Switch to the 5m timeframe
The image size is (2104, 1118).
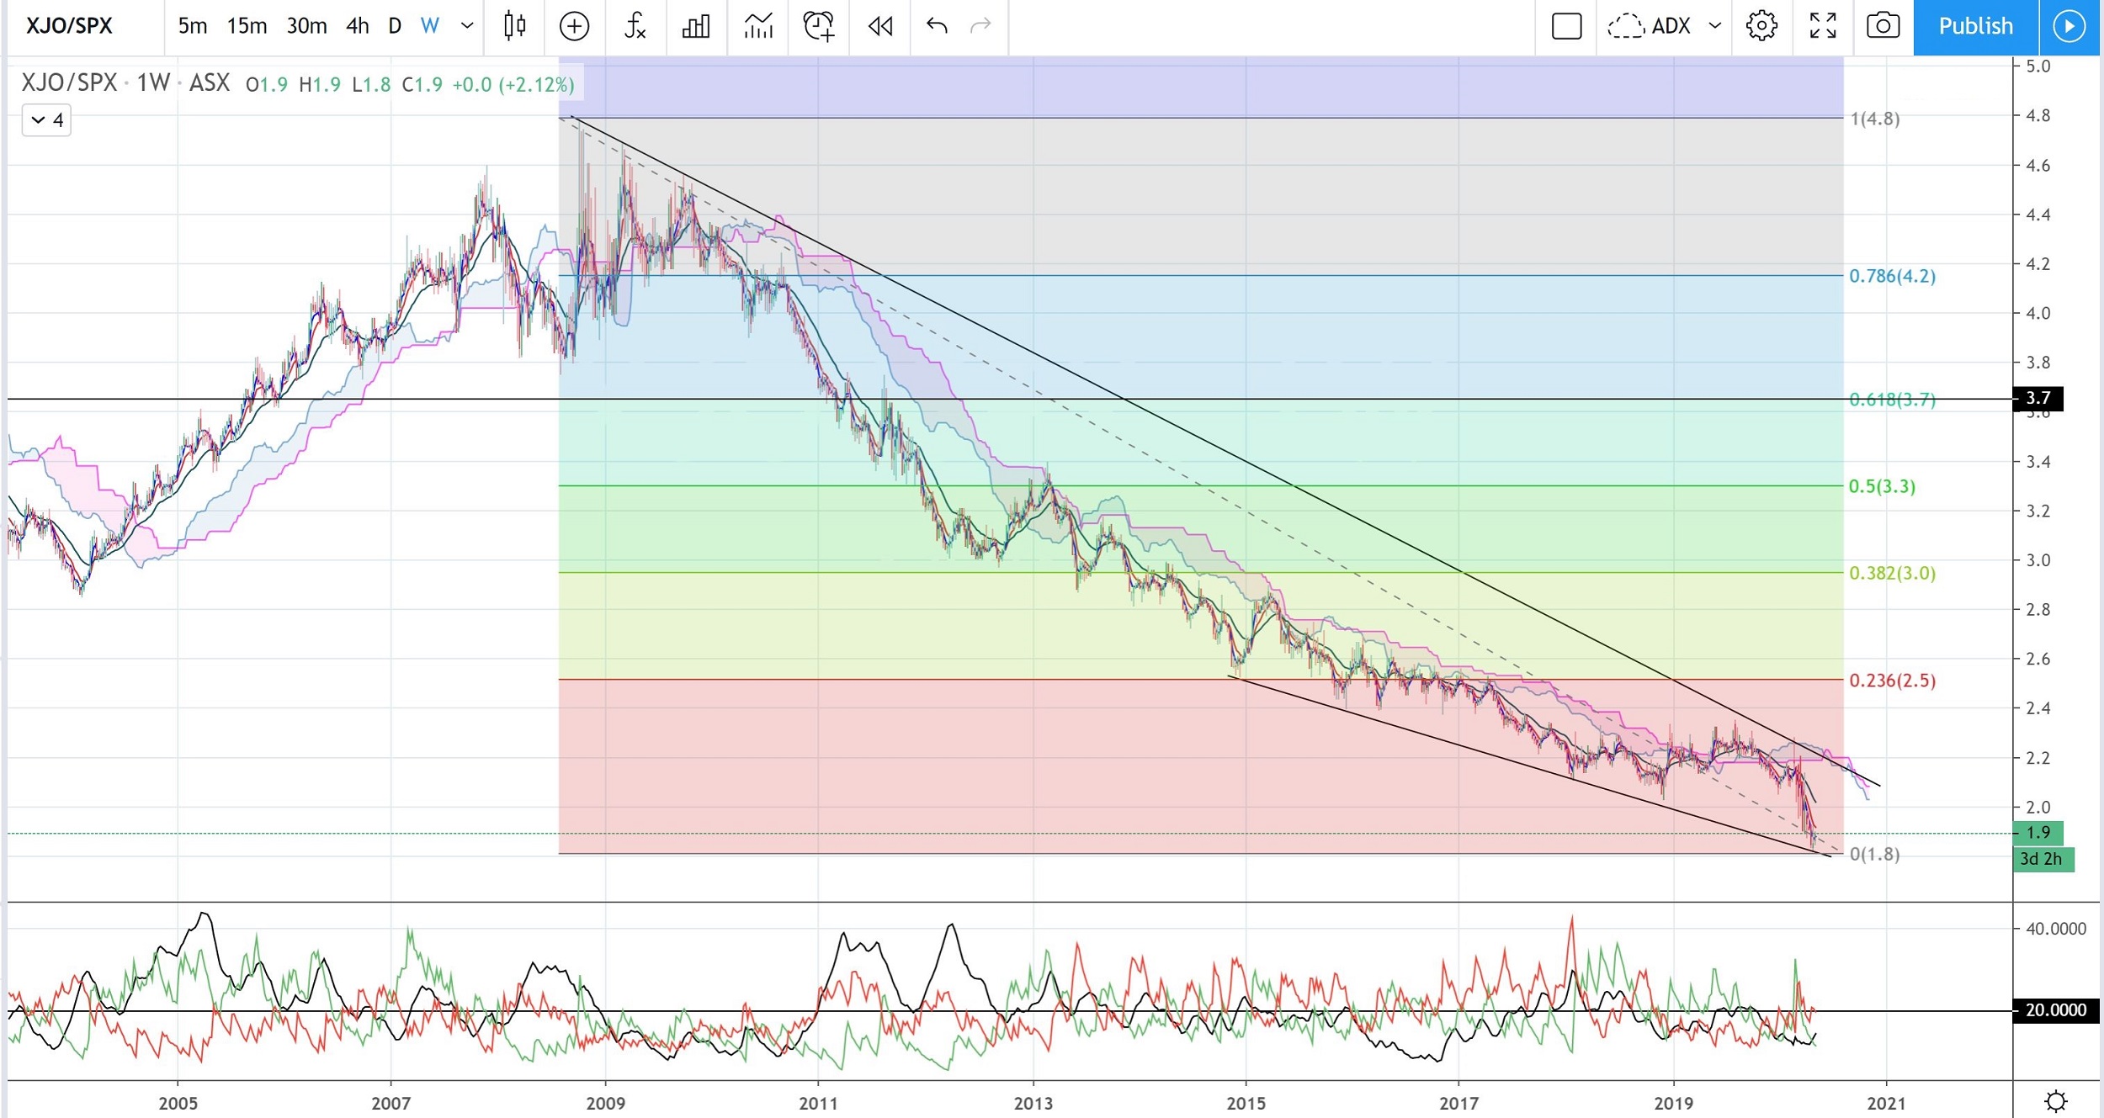coord(192,26)
